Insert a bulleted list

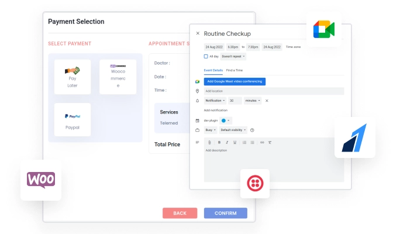point(252,142)
